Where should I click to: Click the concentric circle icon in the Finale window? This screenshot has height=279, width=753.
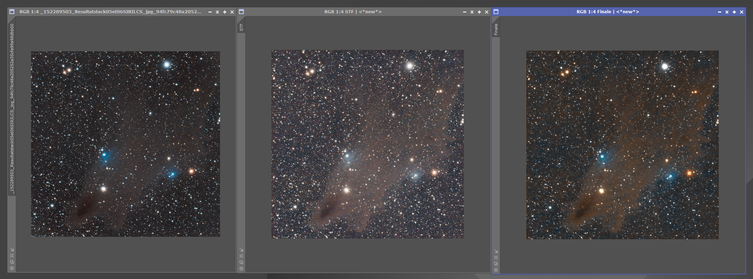pos(496,270)
